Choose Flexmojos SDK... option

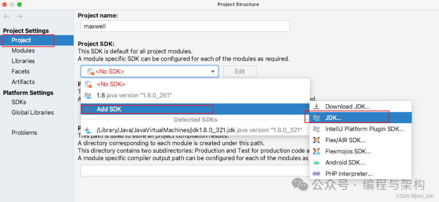click(x=360, y=151)
